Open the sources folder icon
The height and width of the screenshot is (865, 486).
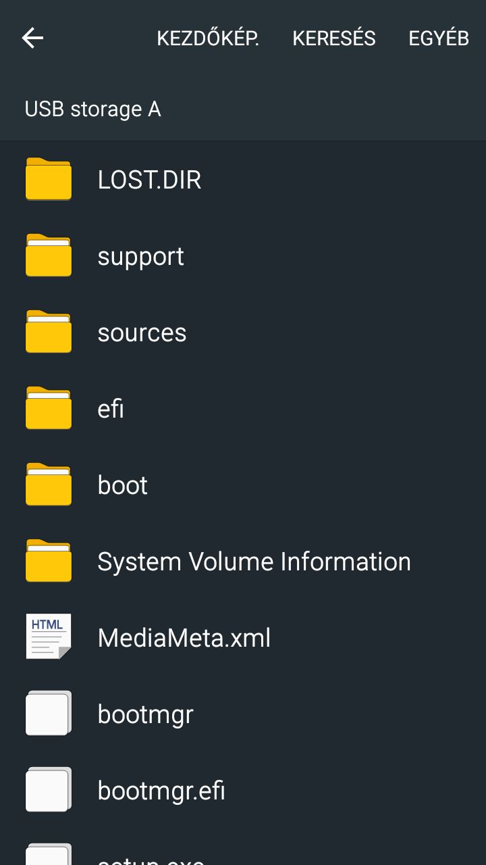[49, 332]
